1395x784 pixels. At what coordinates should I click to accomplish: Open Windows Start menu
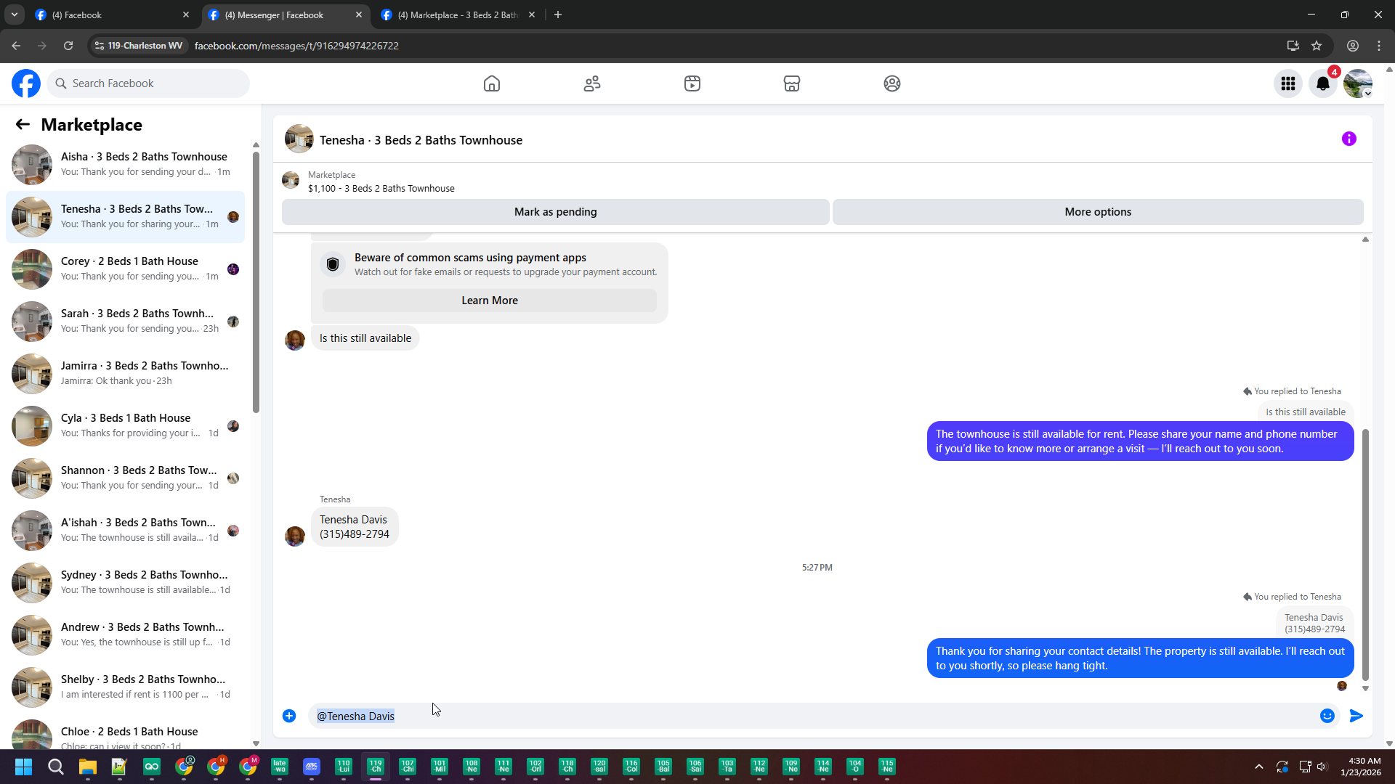click(x=23, y=767)
